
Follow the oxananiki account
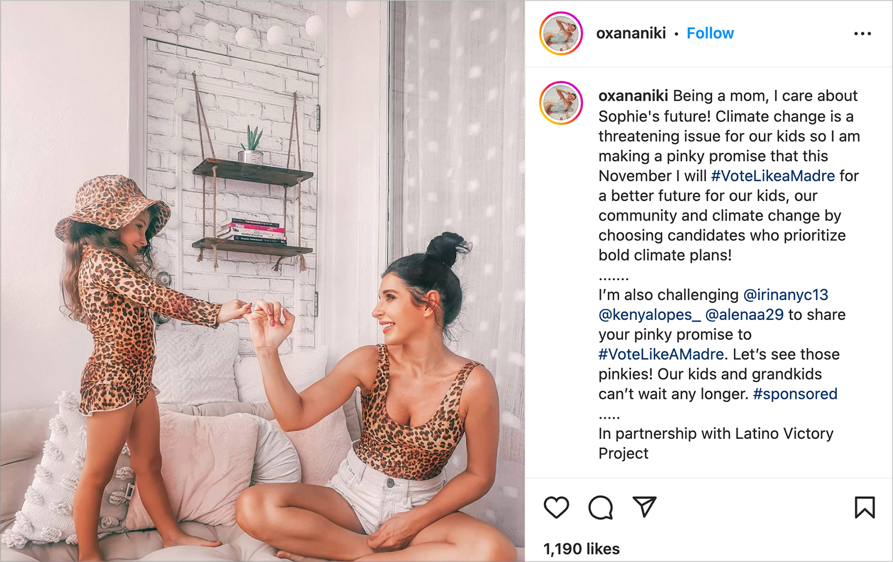[x=710, y=33]
